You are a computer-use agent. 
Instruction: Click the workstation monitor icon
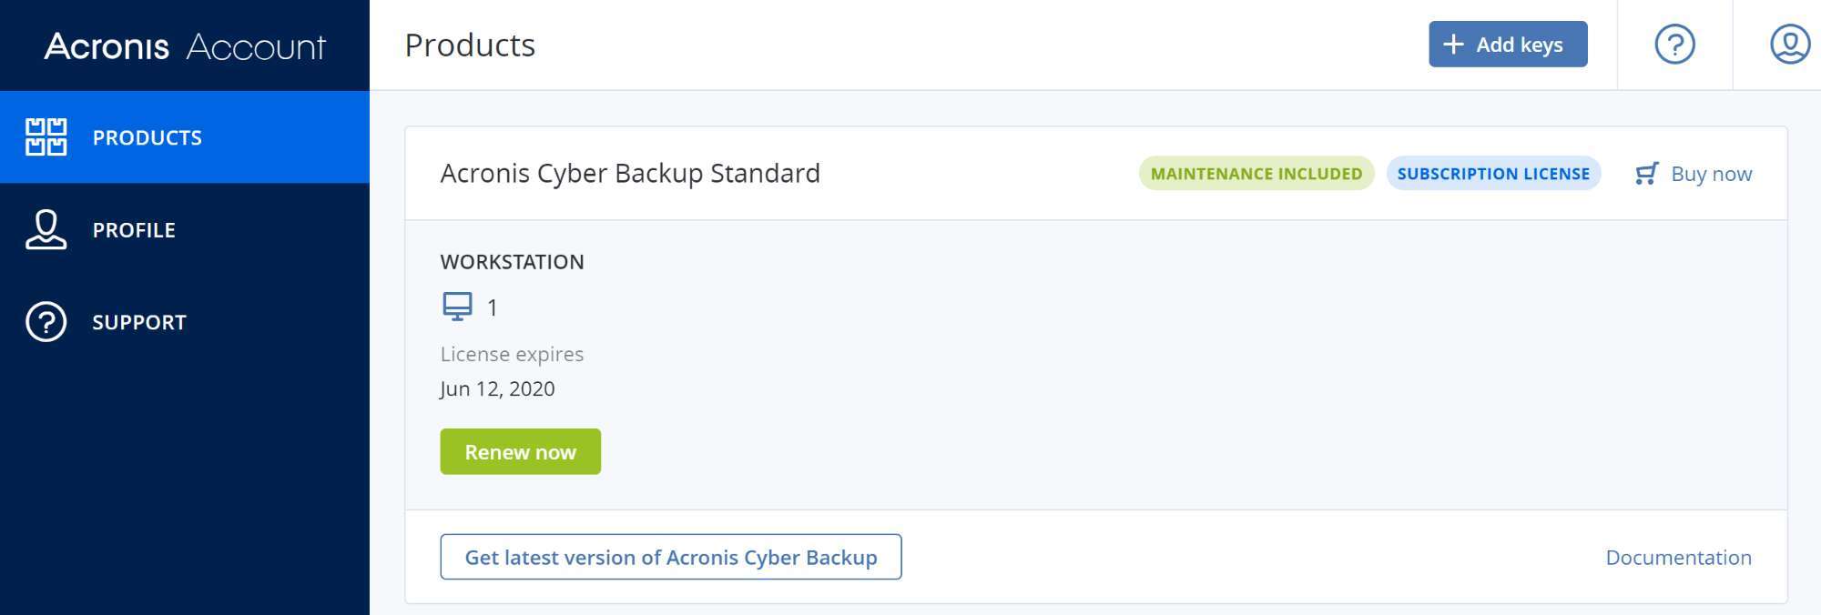pos(457,307)
